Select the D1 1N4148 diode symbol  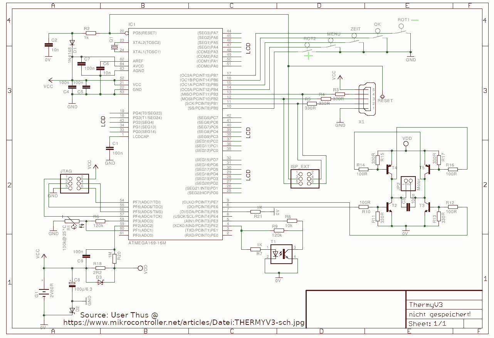(x=72, y=43)
